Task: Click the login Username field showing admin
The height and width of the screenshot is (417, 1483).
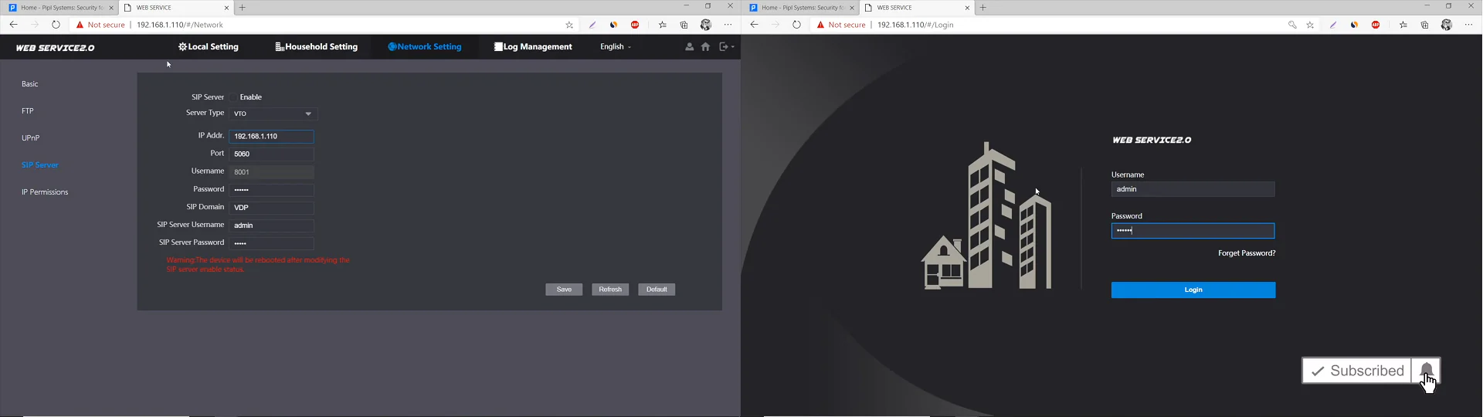Action: click(x=1193, y=189)
